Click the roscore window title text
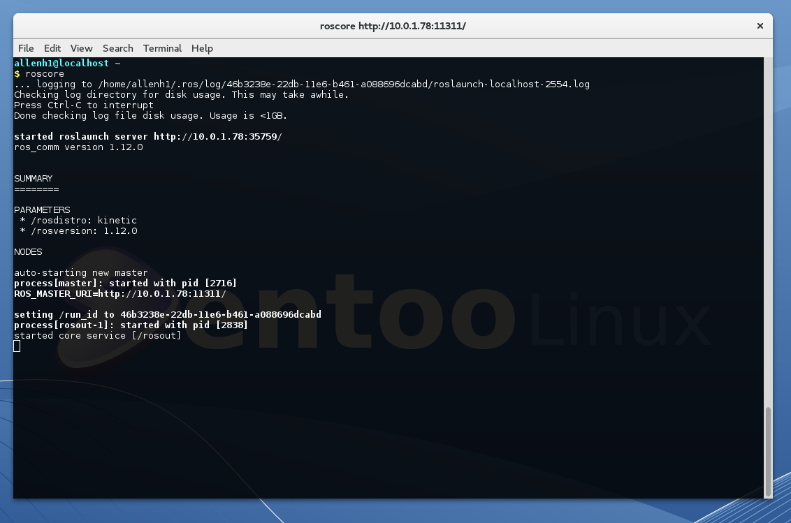This screenshot has width=791, height=523. [393, 26]
